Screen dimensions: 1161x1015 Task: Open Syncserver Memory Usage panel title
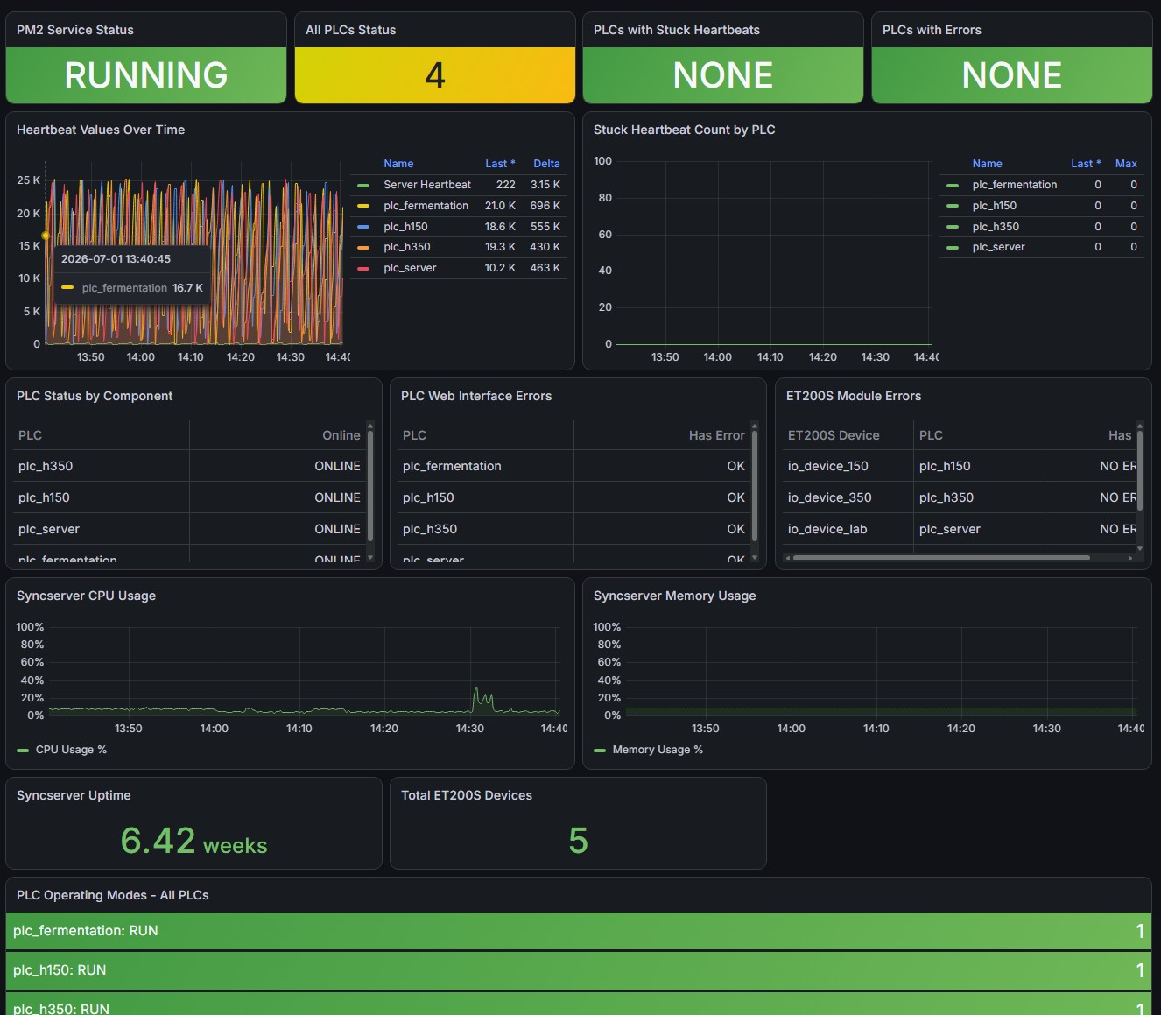[x=674, y=596]
